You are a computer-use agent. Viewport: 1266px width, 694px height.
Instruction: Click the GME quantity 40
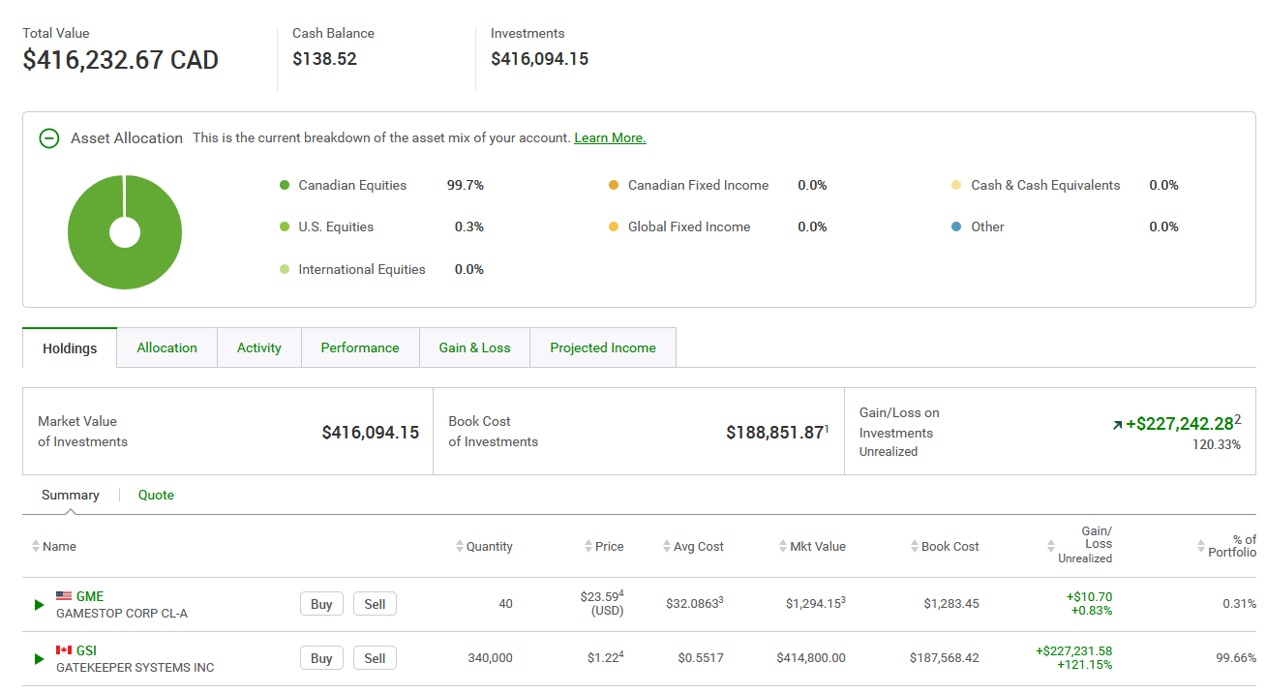505,604
